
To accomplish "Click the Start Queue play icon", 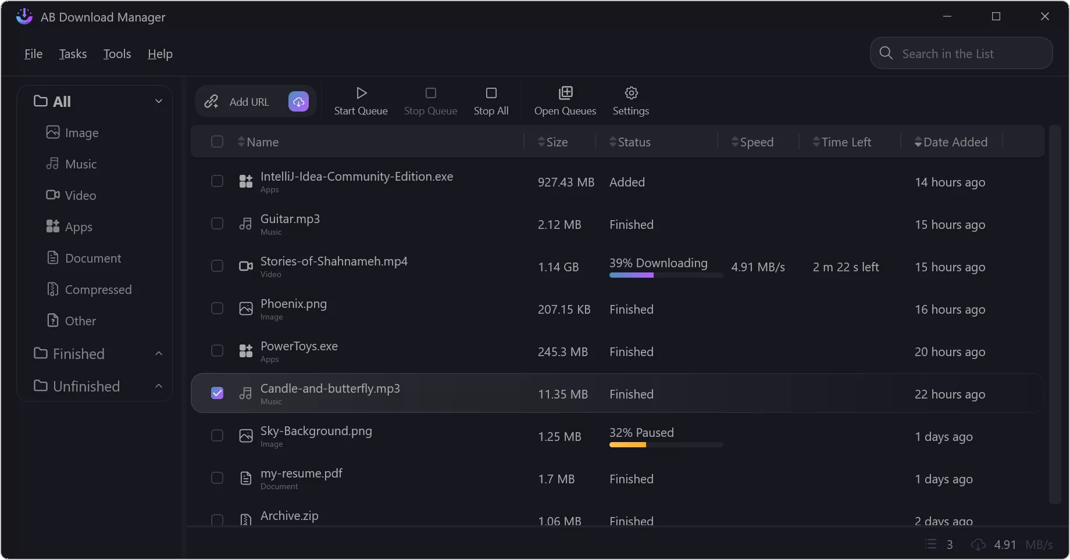I will 361,93.
